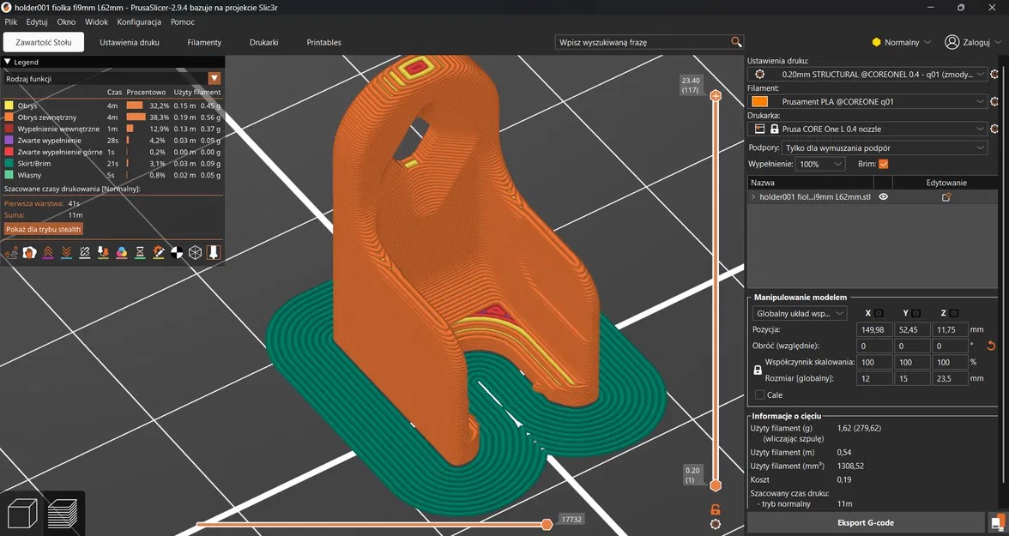Switch to 3D editor view cube
Viewport: 1009px width, 536px height.
coord(21,514)
